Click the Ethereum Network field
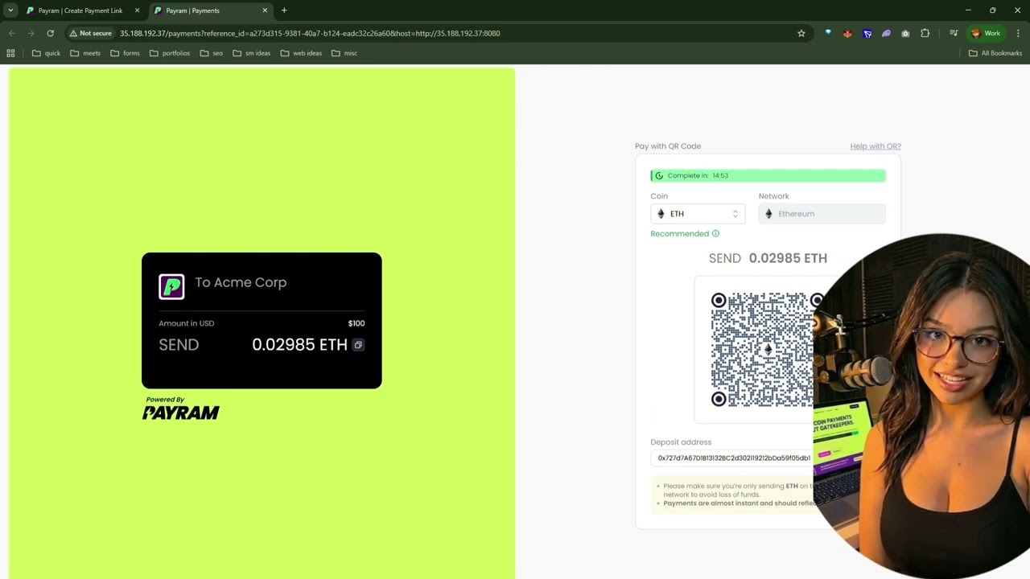The image size is (1030, 579). tap(822, 214)
